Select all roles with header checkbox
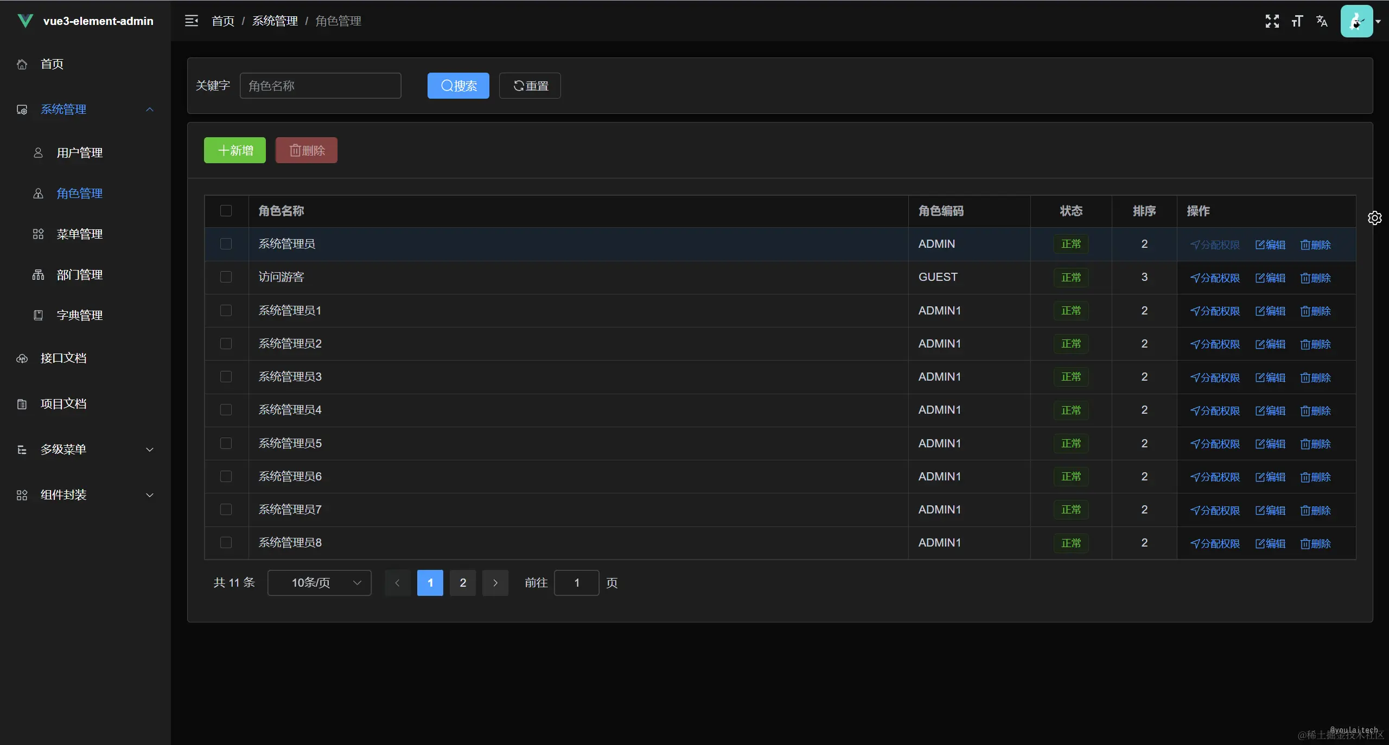Viewport: 1389px width, 745px height. (x=226, y=211)
